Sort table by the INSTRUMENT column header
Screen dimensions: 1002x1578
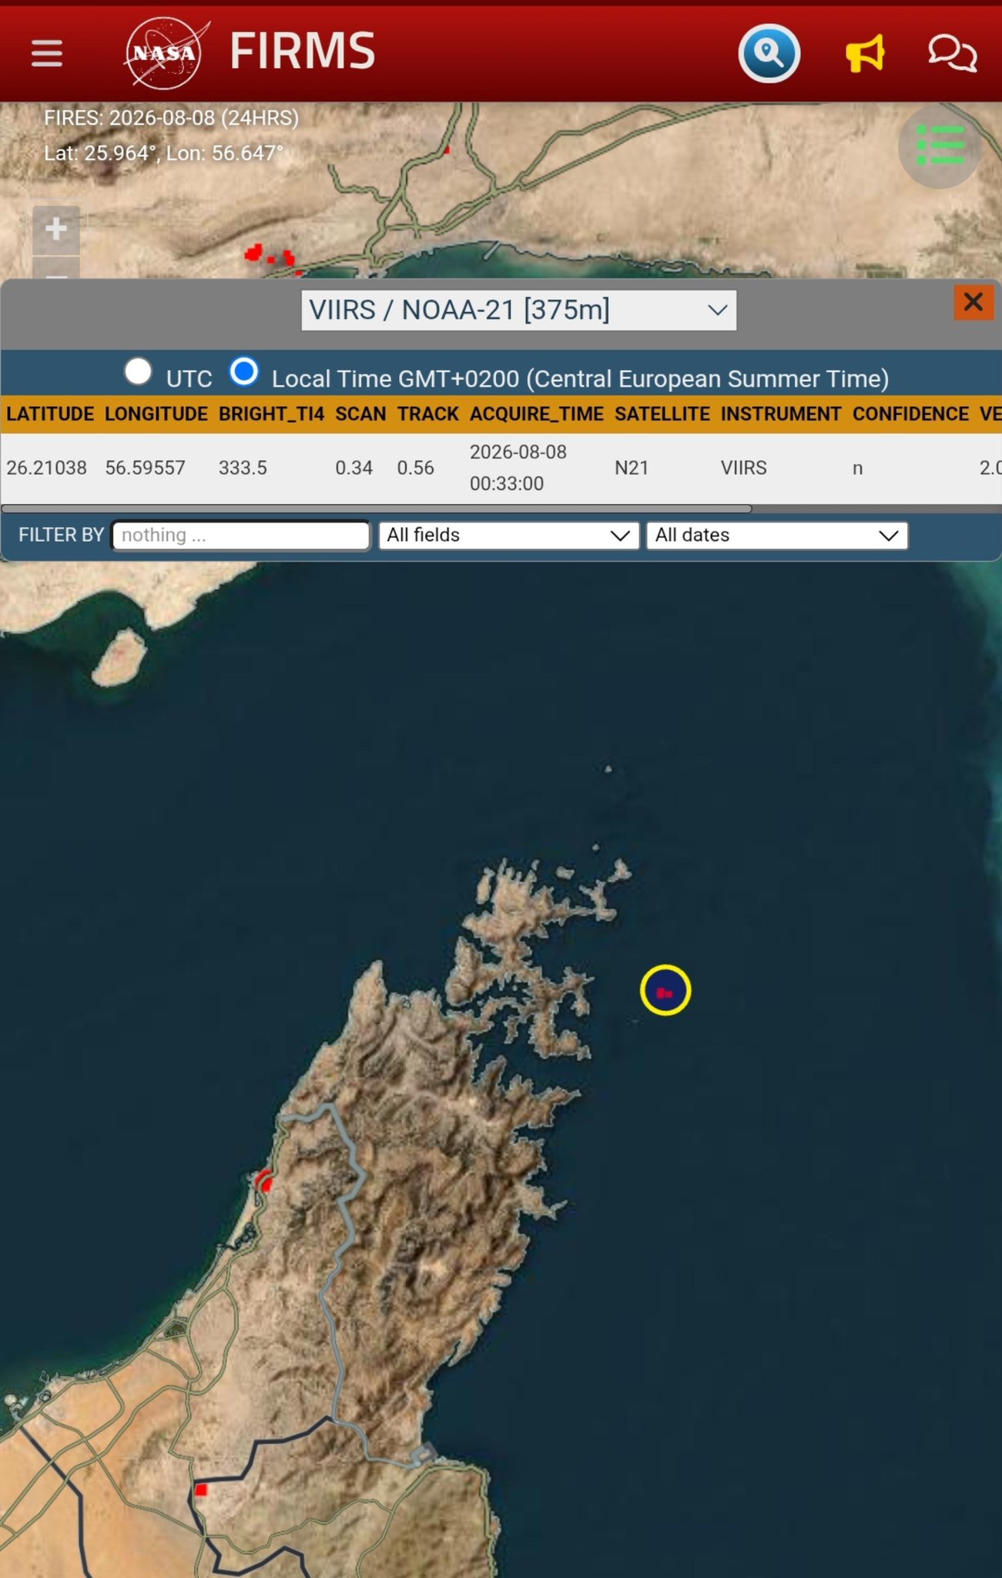point(781,414)
